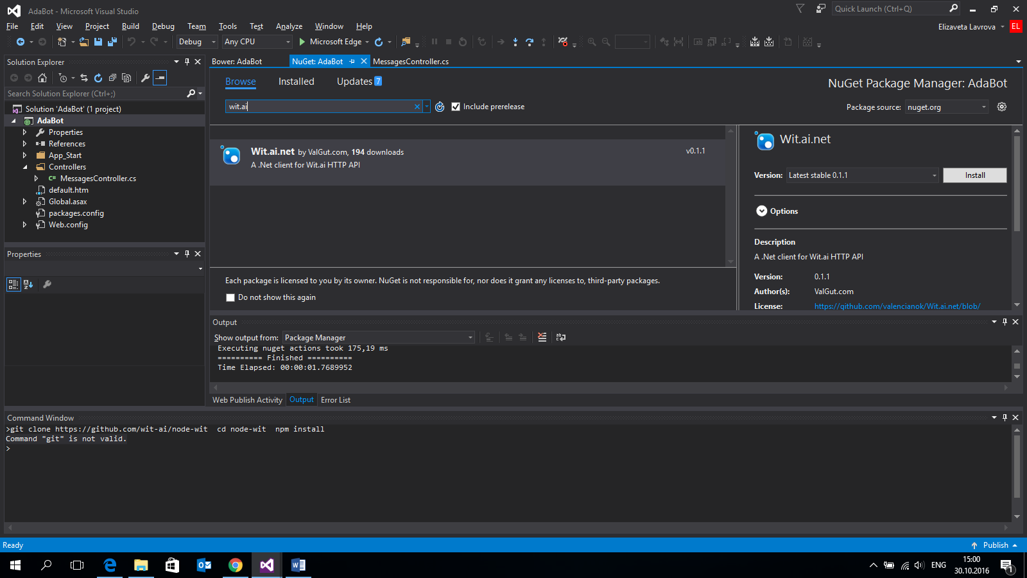The height and width of the screenshot is (578, 1027).
Task: Click the New Project toolbar icon
Action: [x=62, y=42]
